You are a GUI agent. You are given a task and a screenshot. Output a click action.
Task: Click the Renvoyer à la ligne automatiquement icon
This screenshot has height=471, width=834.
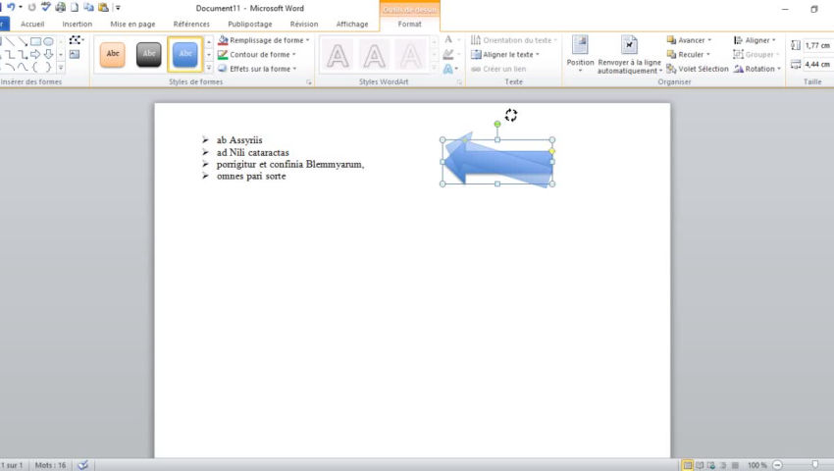click(x=629, y=46)
